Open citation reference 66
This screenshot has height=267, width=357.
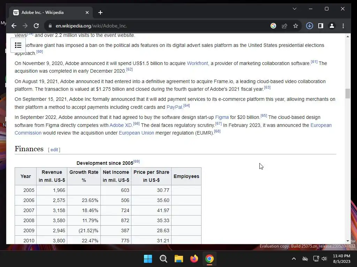[x=136, y=123]
